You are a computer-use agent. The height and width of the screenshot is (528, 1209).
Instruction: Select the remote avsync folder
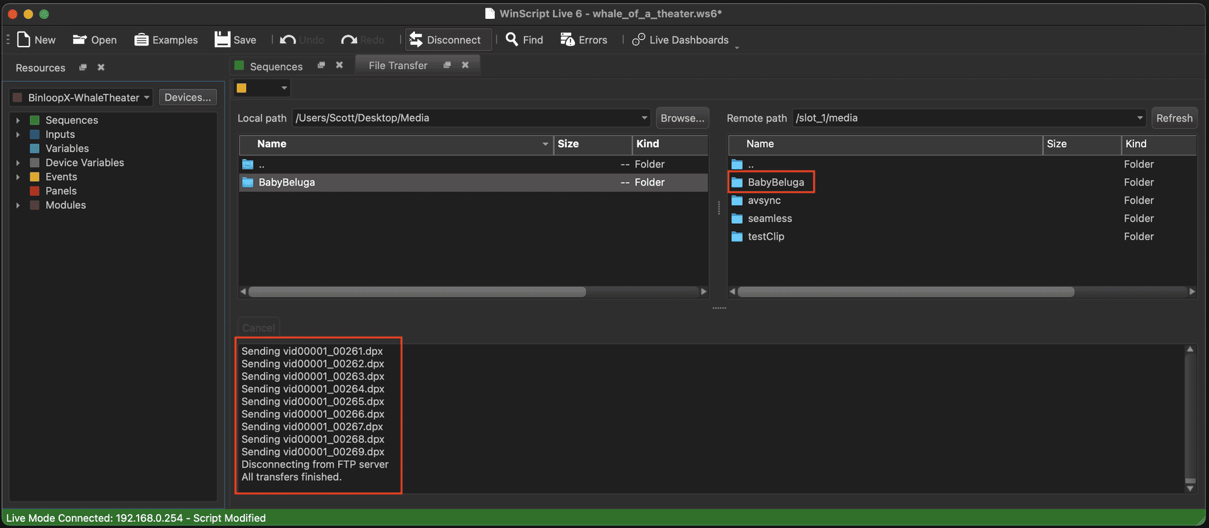click(x=764, y=200)
